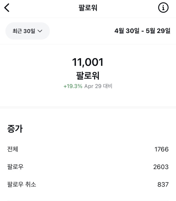This screenshot has height=201, width=176.
Task: Tap the 11,001 follower count
Action: [x=88, y=62]
